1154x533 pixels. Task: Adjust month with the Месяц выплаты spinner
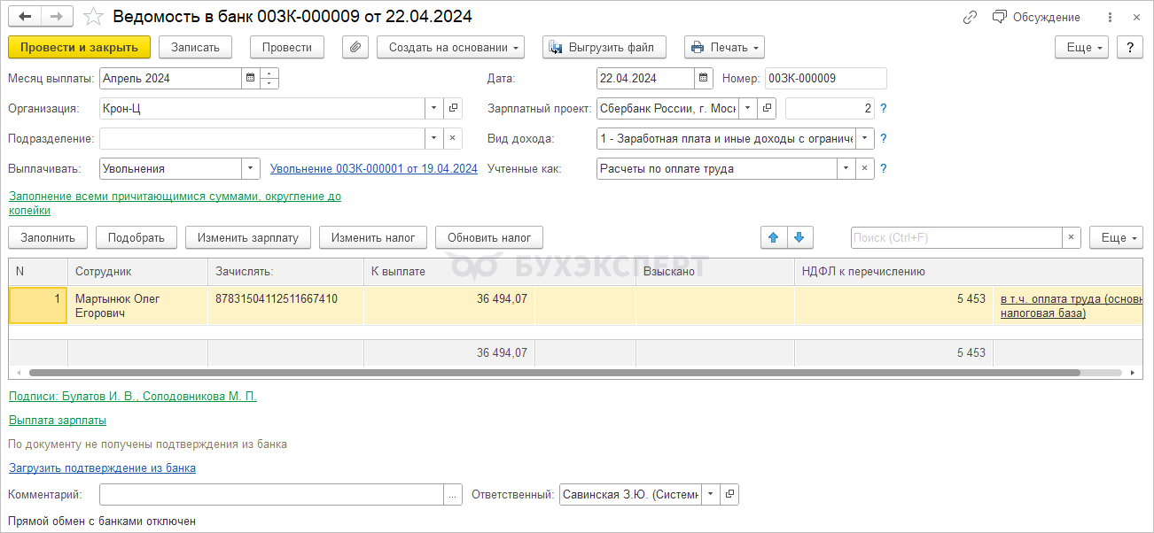pyautogui.click(x=269, y=78)
